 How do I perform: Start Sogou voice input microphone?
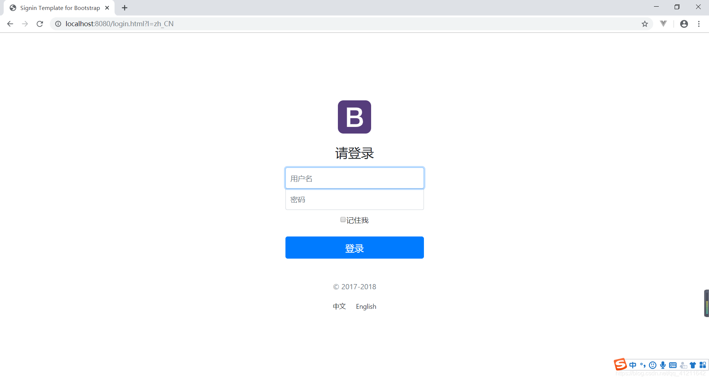(x=663, y=365)
